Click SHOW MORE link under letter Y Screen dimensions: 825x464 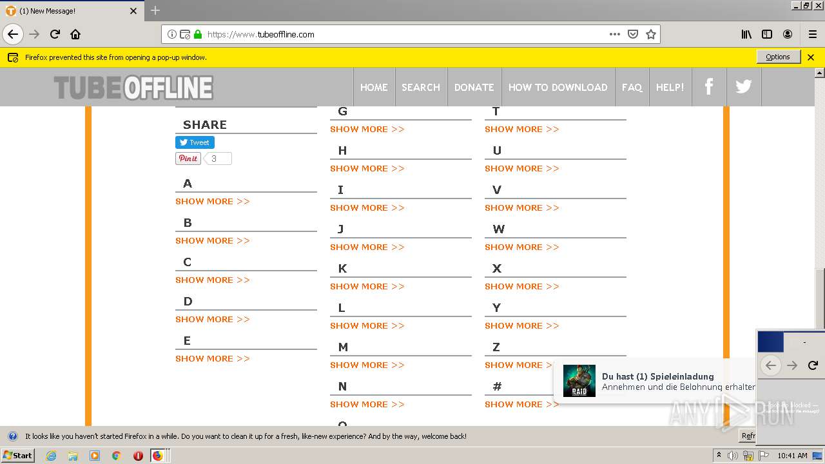[522, 325]
